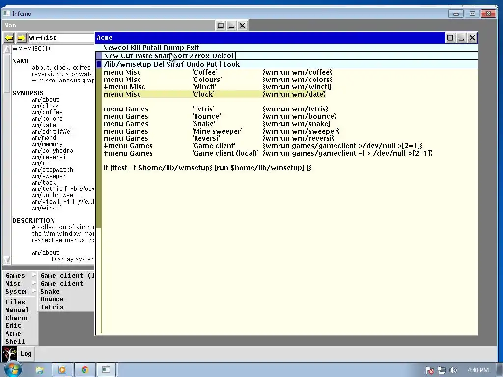Viewport: 503px width, 377px height.
Task: Minimize the Man window with its underscore icon
Action: pos(231,26)
